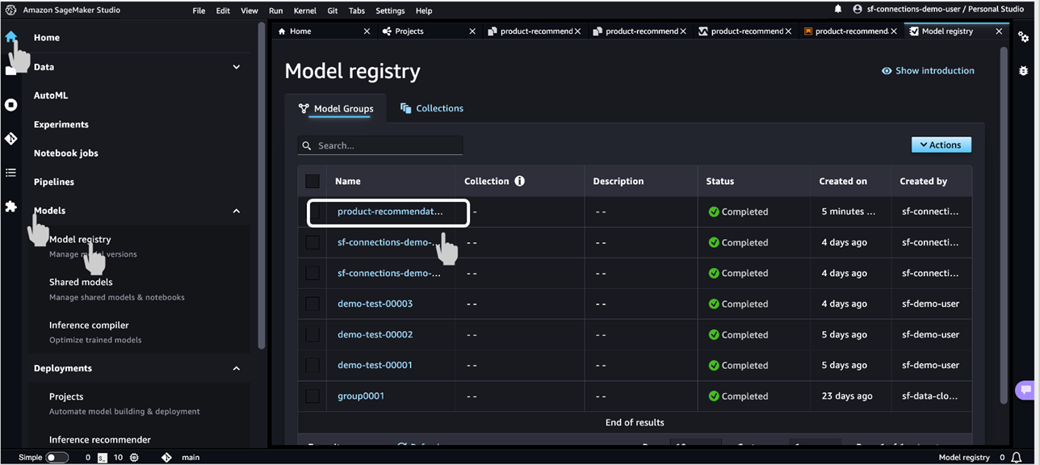Screen dimensions: 1040x465
Task: Open the demo-test-00002 model group
Action: click(x=375, y=335)
